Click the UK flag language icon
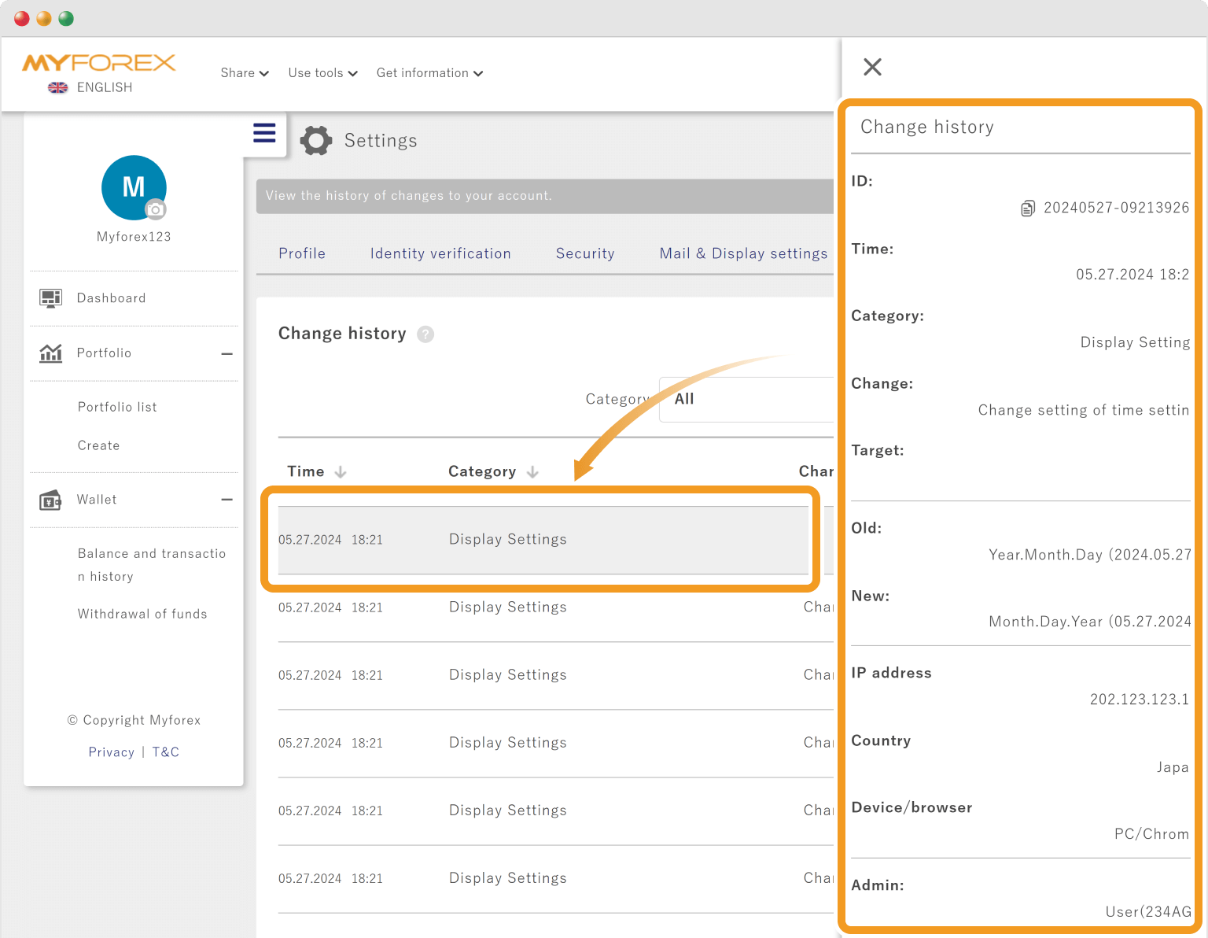This screenshot has width=1208, height=938. [58, 87]
